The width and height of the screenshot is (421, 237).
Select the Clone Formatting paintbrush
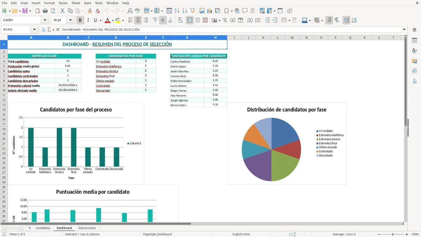coord(90,11)
